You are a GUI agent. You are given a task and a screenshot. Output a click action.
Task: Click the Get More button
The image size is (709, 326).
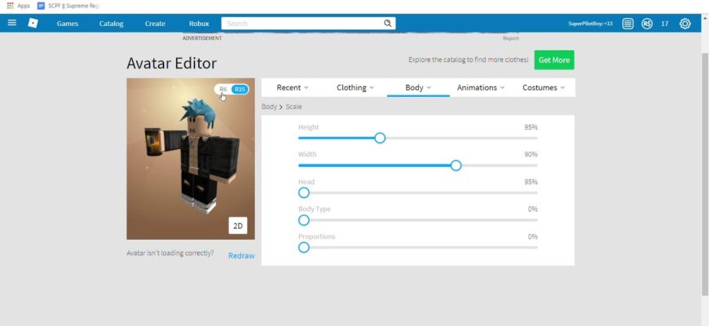pyautogui.click(x=554, y=59)
